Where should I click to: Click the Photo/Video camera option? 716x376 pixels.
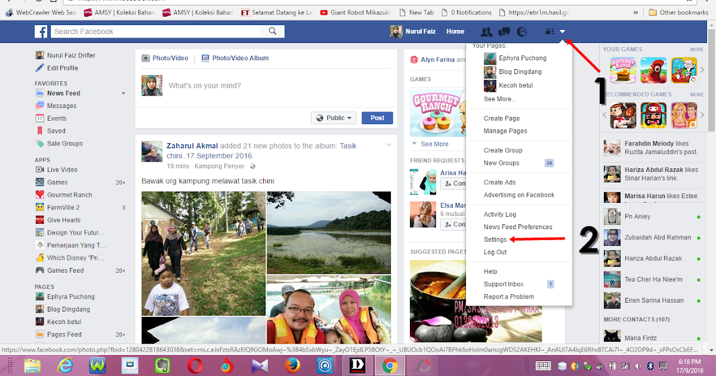coord(165,58)
